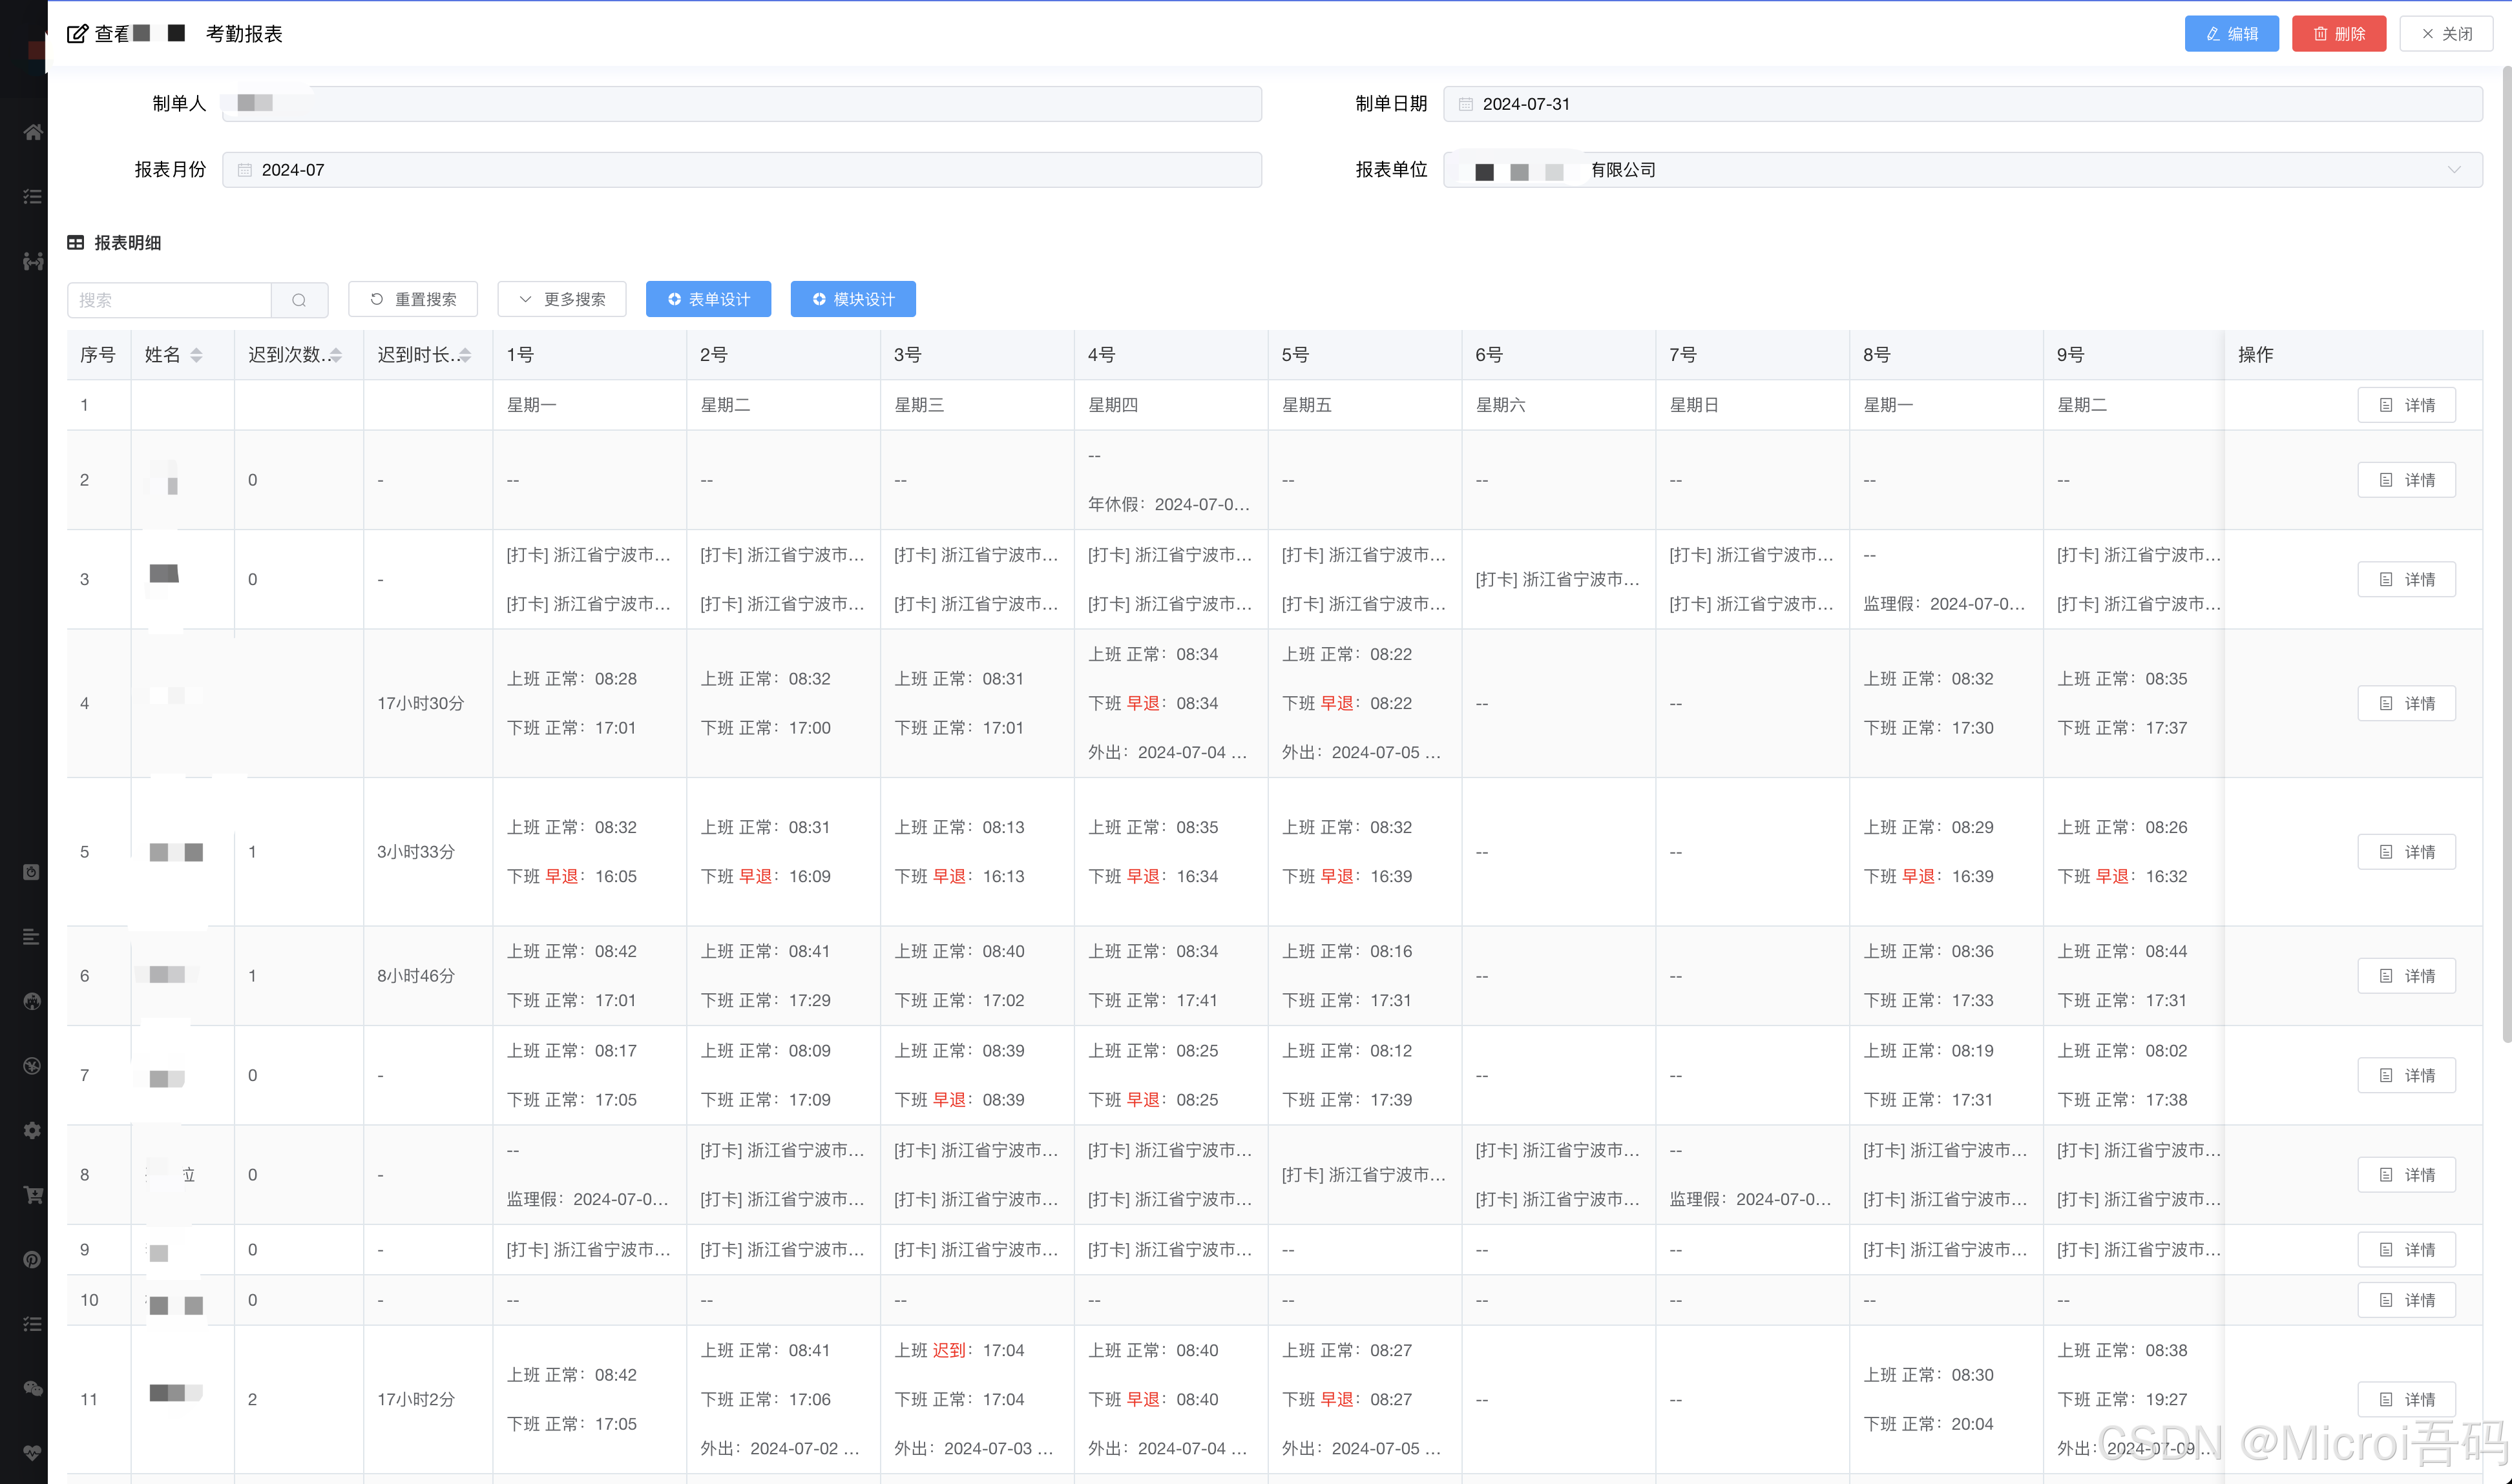Open the settings gear in sidebar
2512x1484 pixels.
tap(32, 1130)
